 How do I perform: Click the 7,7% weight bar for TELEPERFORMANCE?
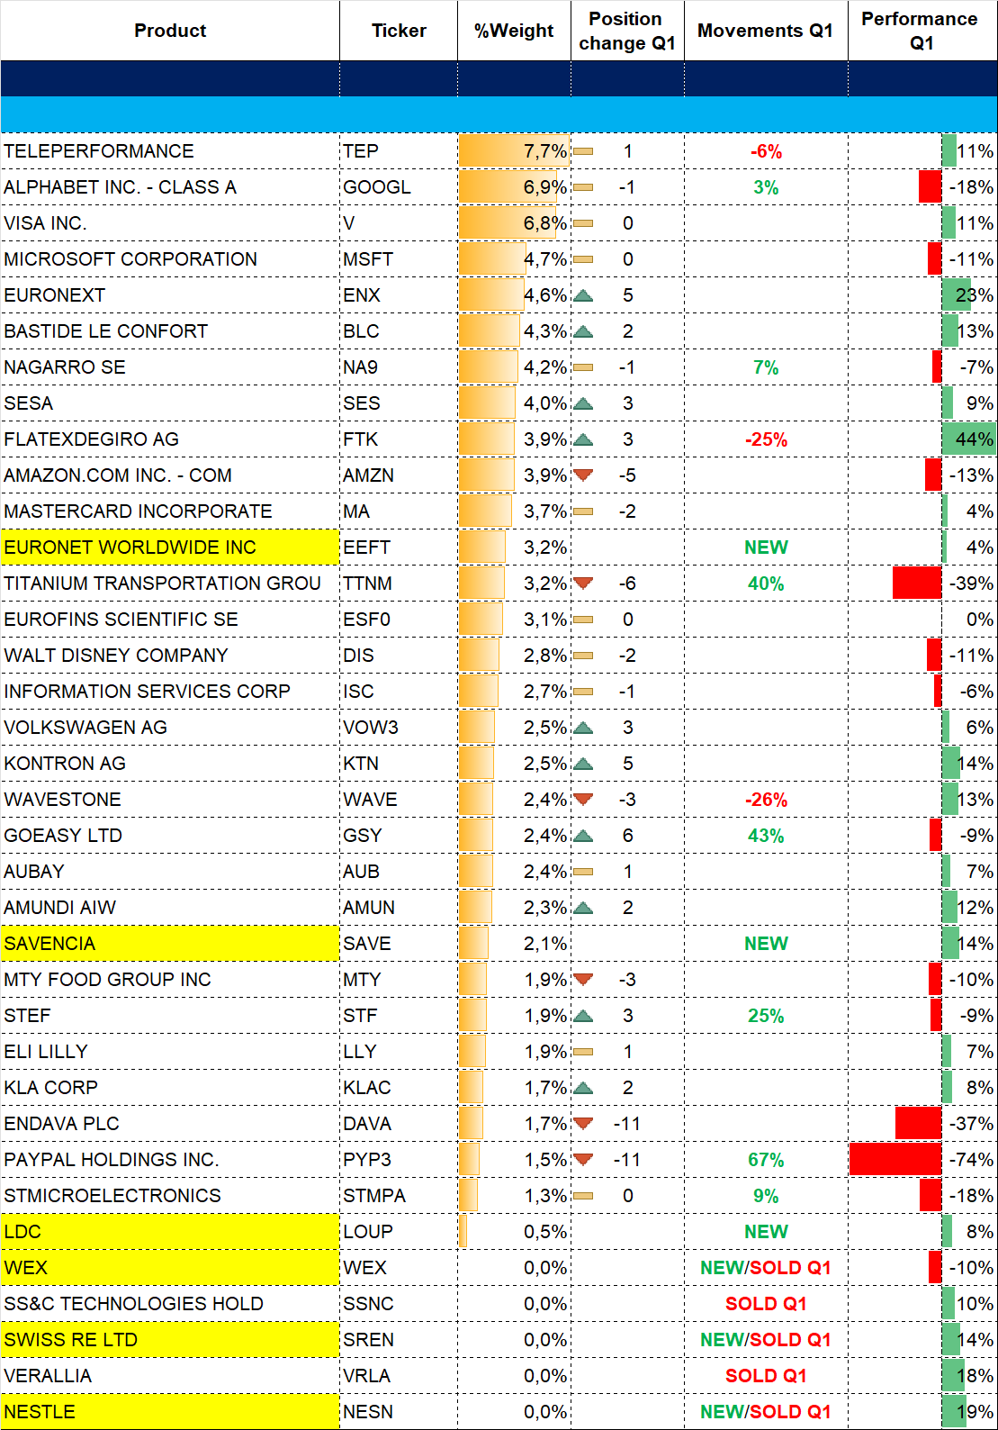pyautogui.click(x=514, y=151)
